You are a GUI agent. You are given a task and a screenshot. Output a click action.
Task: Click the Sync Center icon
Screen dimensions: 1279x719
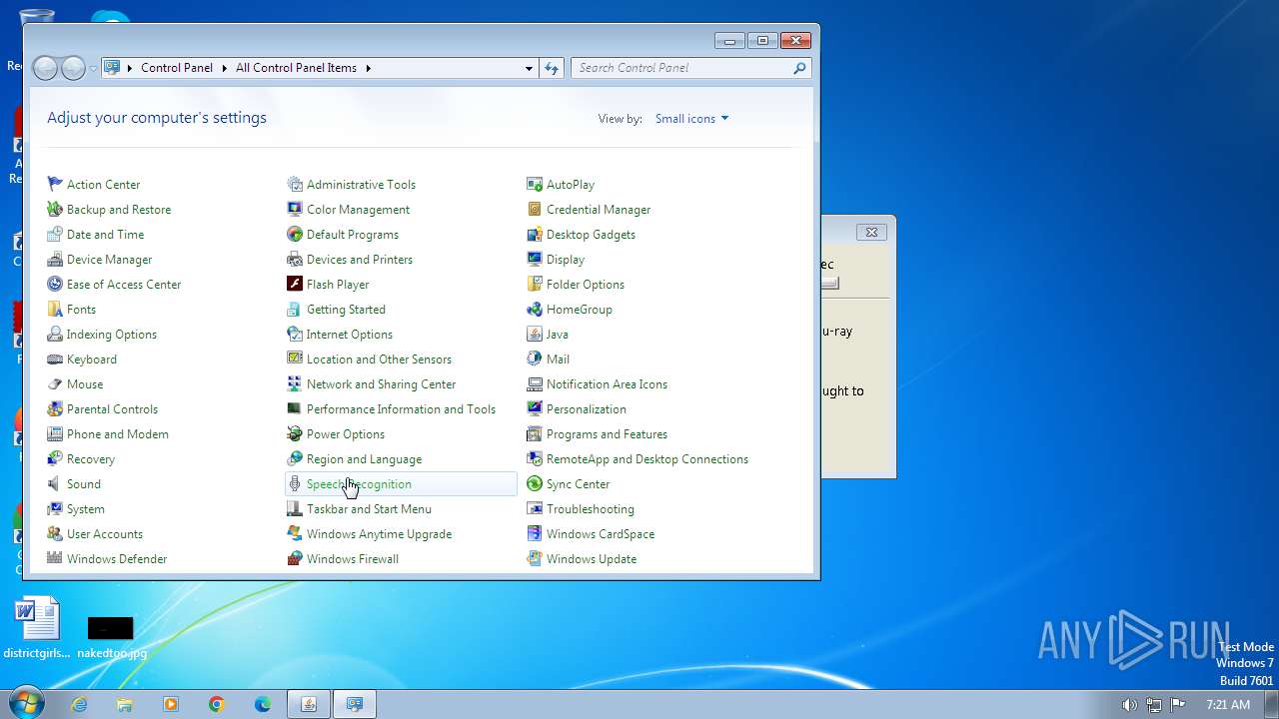click(x=535, y=483)
